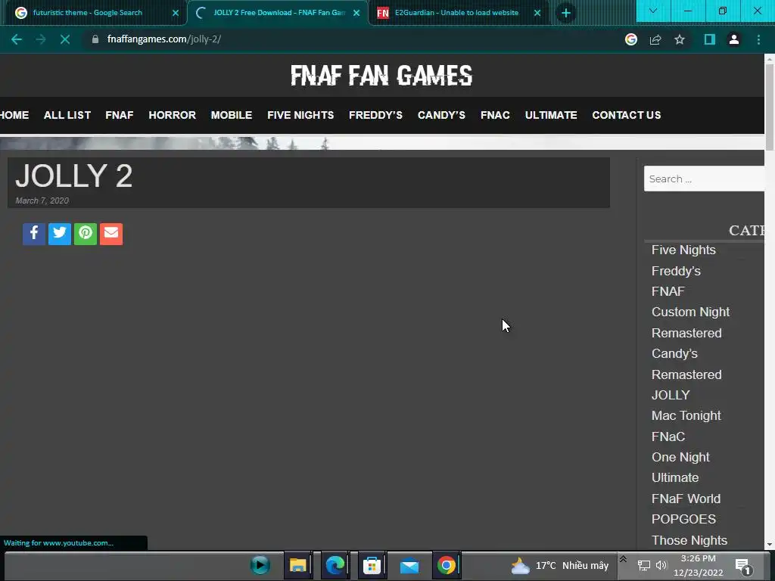This screenshot has height=581, width=775.
Task: Open ALL LIST navigation item
Action: [x=67, y=115]
